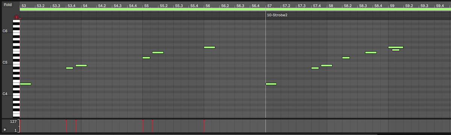Viewport: 451px width, 135px height.
Task: Click ruler marker 54.2 in the timeline
Action: pyautogui.click(x=101, y=6)
